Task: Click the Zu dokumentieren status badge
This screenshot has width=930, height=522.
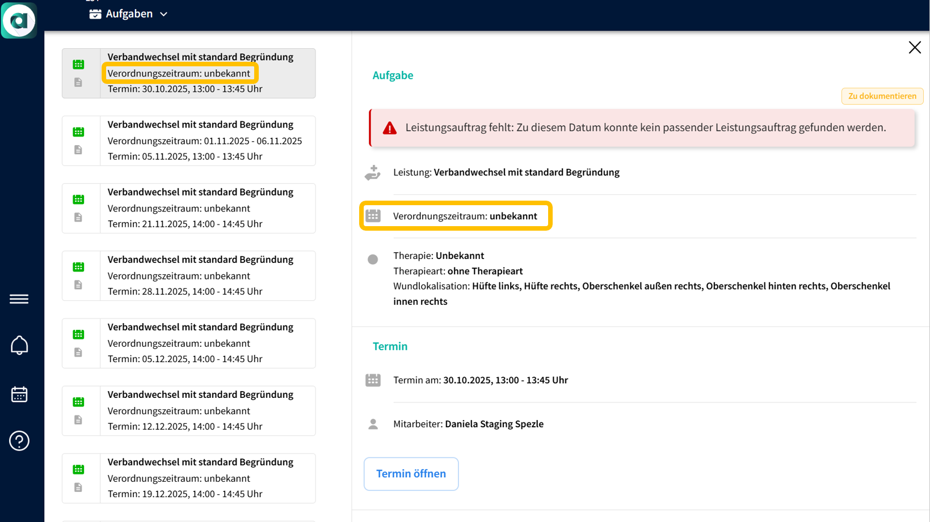Action: (x=882, y=96)
